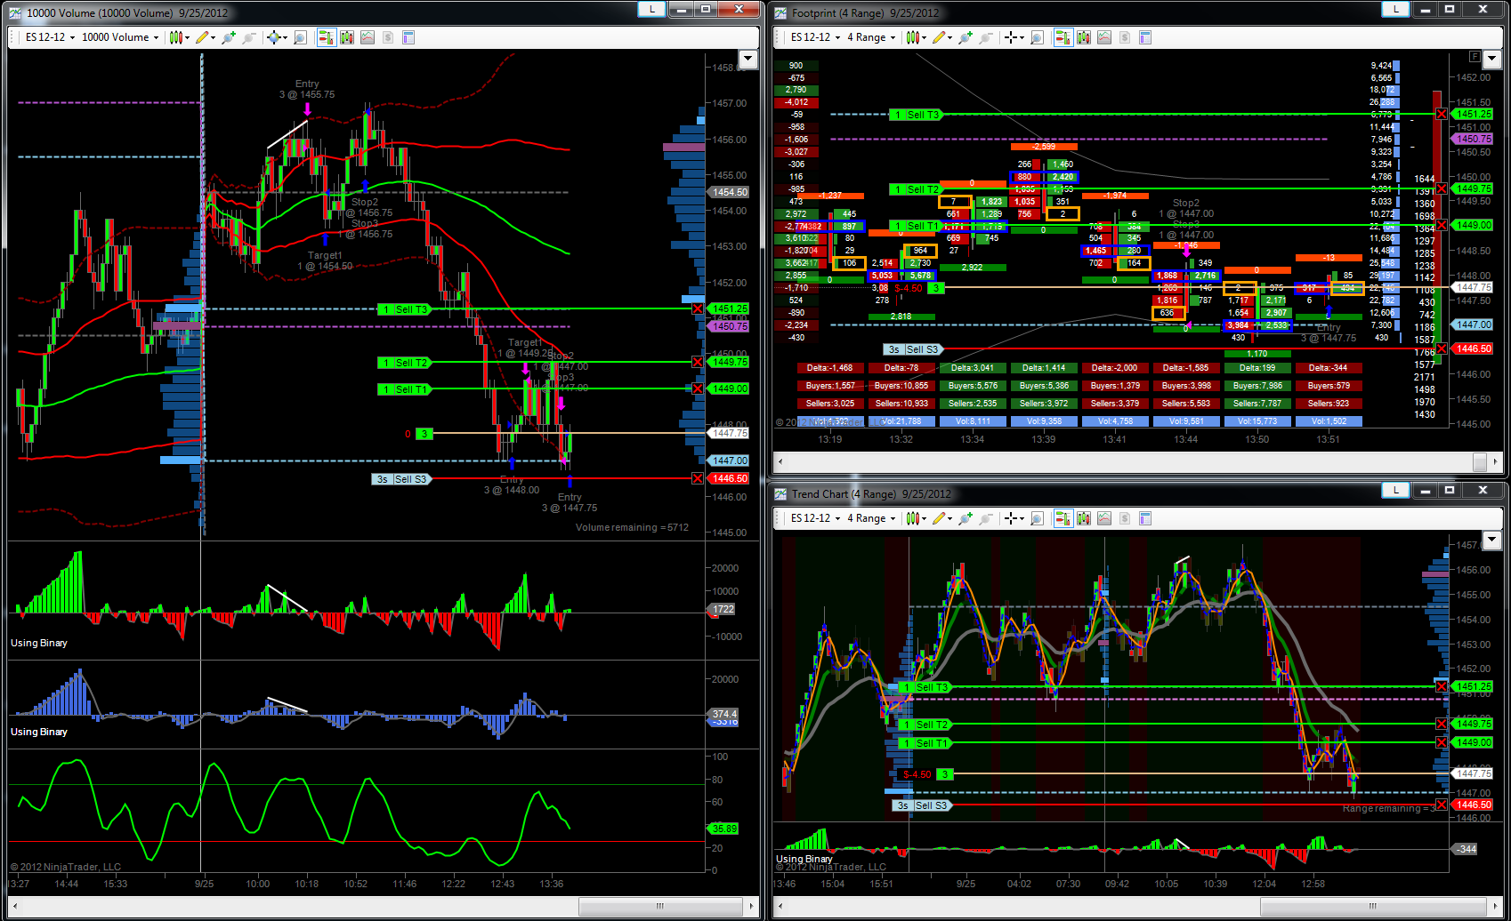The width and height of the screenshot is (1511, 921).
Task: Open chart properties in 10000 Volume window
Action: coord(408,37)
